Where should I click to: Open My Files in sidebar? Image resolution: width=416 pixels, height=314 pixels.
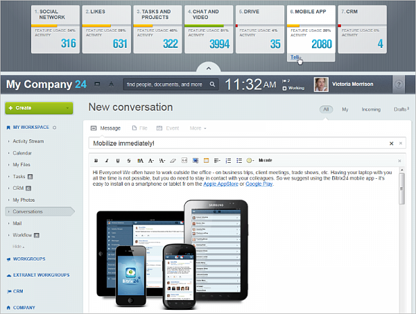[21, 165]
